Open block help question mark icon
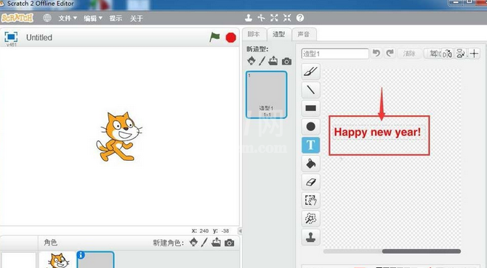The width and height of the screenshot is (487, 268). (x=300, y=18)
